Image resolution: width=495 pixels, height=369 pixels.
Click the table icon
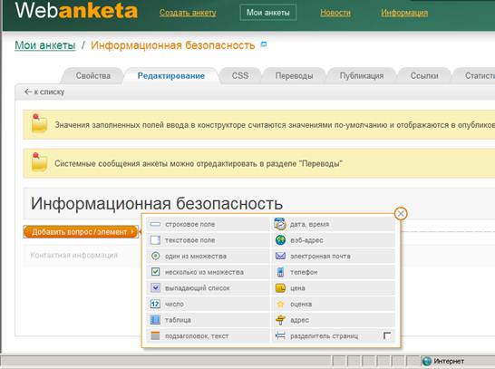pos(155,320)
